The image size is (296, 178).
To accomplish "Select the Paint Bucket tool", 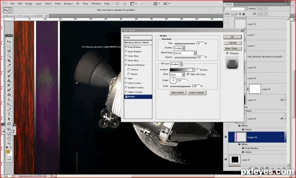I will [9, 94].
